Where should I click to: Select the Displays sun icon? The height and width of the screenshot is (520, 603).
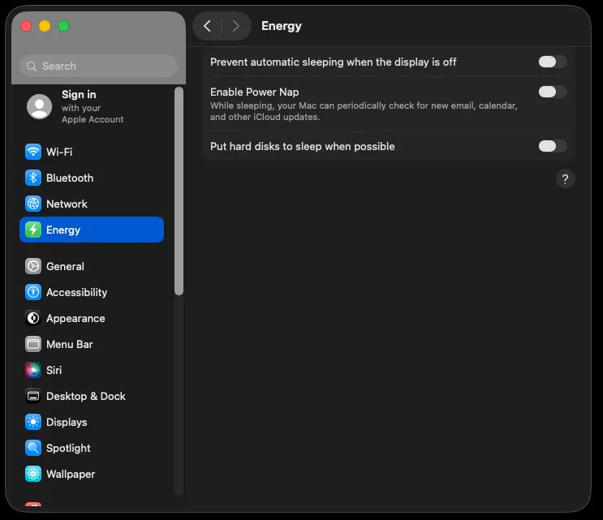pyautogui.click(x=33, y=422)
